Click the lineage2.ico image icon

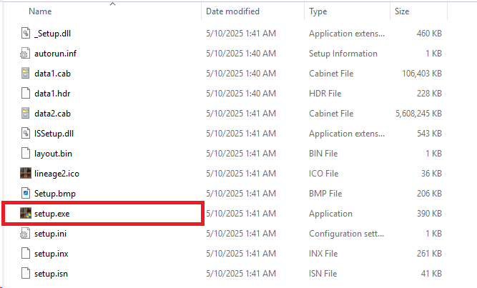pos(26,173)
